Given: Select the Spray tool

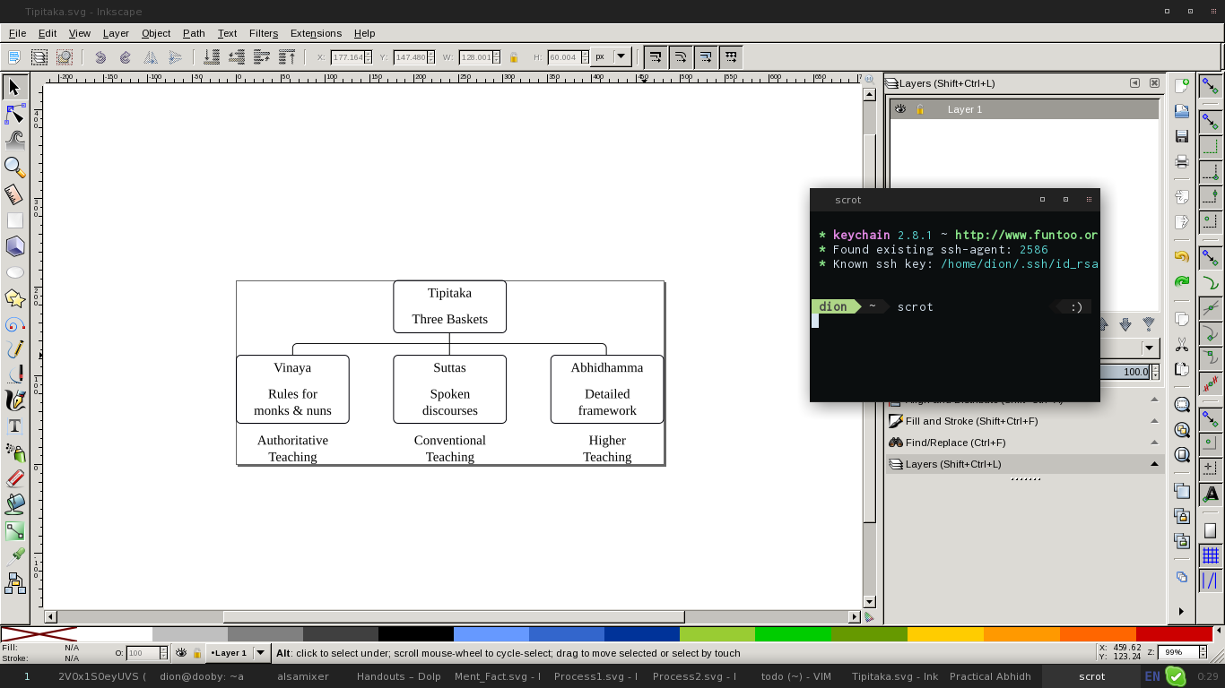Looking at the screenshot, I should click(14, 452).
